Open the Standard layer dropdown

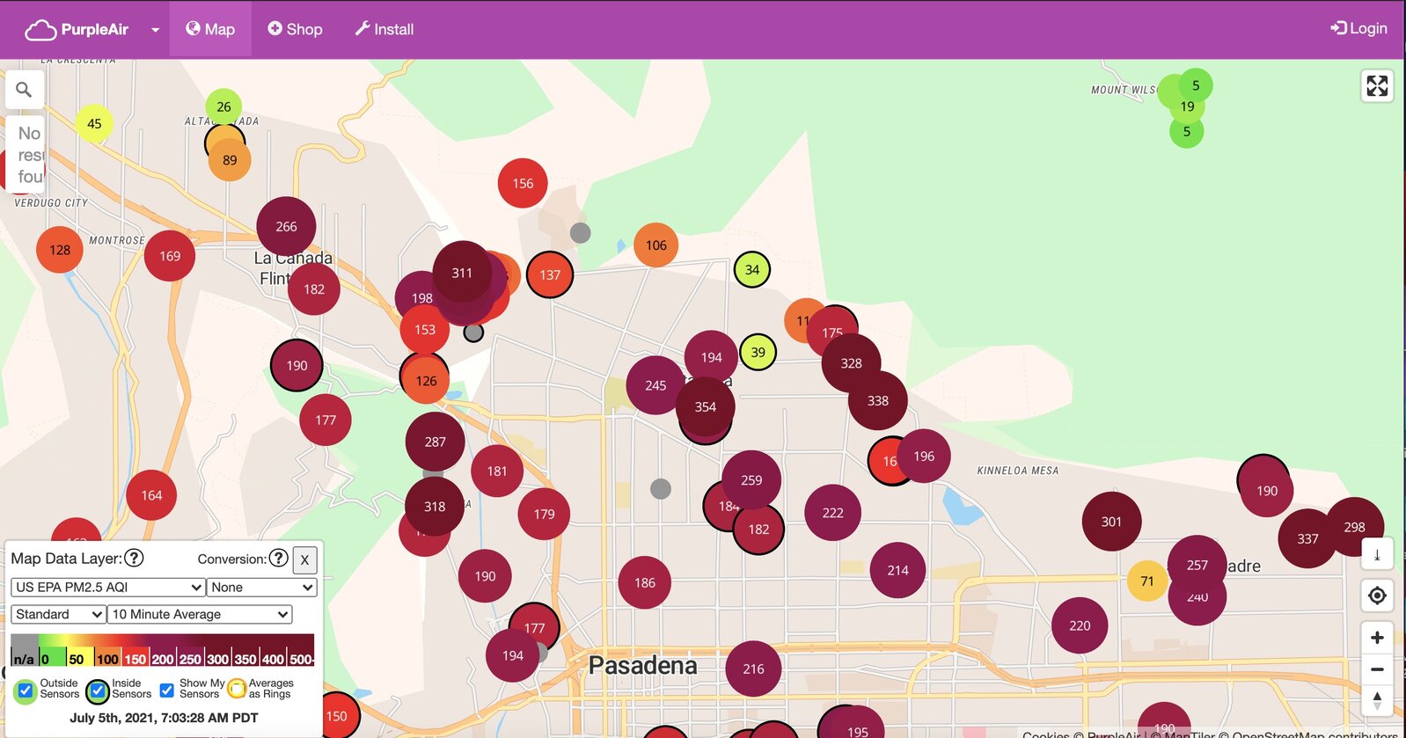point(59,614)
